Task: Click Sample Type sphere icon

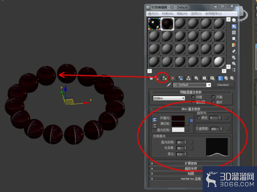Action: [x=234, y=20]
